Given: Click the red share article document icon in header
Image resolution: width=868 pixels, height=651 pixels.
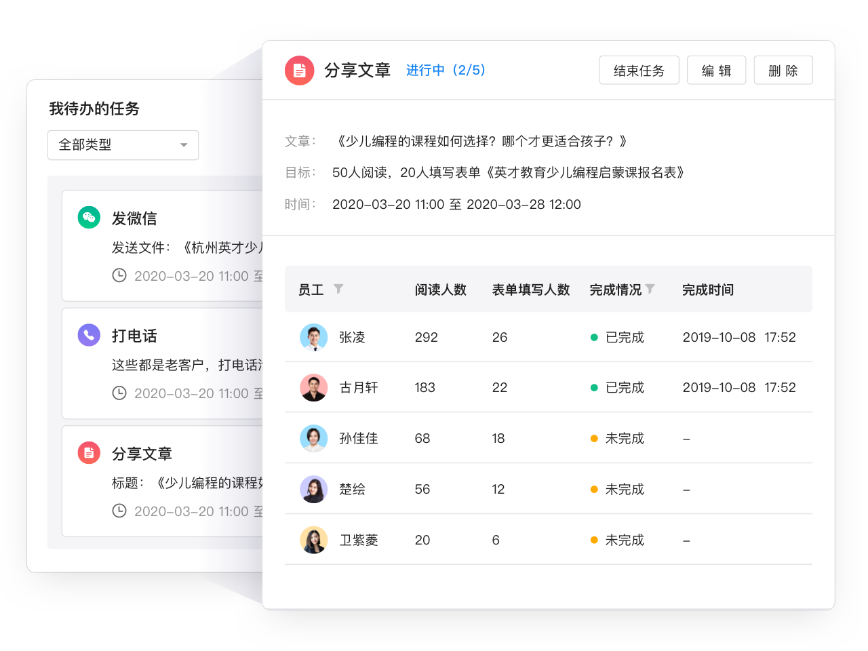Looking at the screenshot, I should (x=299, y=71).
